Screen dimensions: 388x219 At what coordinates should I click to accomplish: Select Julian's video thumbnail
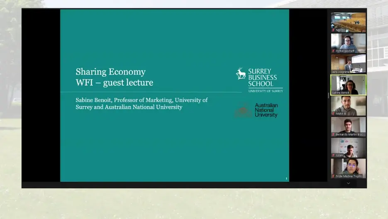point(349,148)
